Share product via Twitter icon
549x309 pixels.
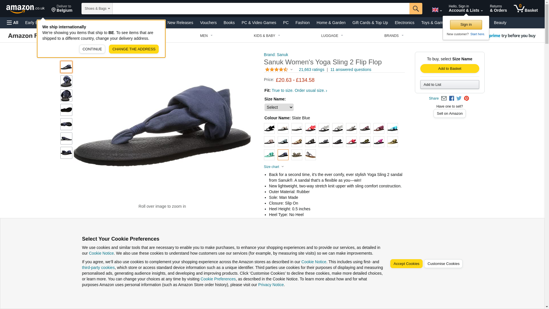point(459,98)
